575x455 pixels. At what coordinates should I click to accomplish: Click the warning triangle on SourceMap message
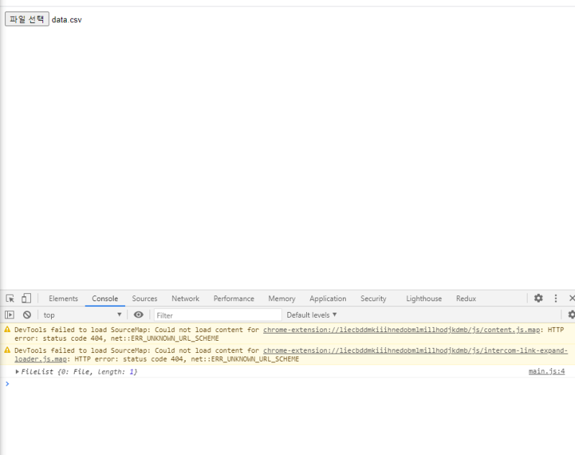click(9, 329)
